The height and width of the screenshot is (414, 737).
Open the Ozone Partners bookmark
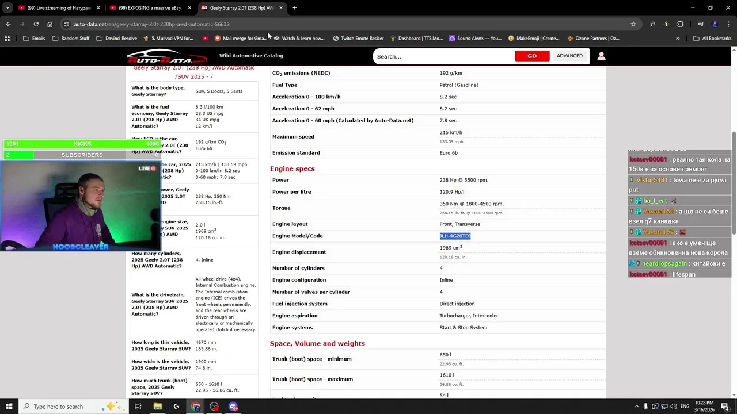593,39
